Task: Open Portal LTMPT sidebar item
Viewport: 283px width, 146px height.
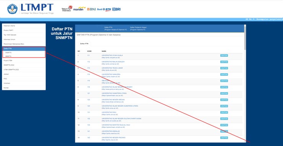Action: pyautogui.click(x=24, y=30)
